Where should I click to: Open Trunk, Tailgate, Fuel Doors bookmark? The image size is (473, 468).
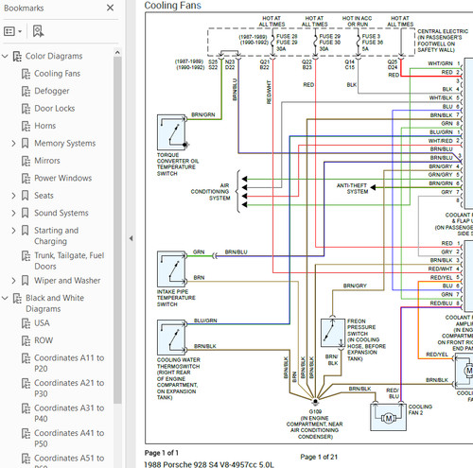pyautogui.click(x=69, y=261)
